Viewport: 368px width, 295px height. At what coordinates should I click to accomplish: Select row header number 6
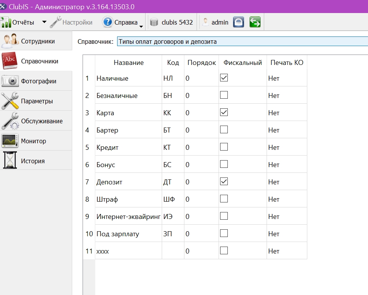pos(89,164)
